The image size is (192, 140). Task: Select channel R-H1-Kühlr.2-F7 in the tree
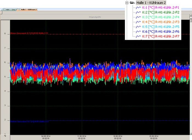pos(161,36)
